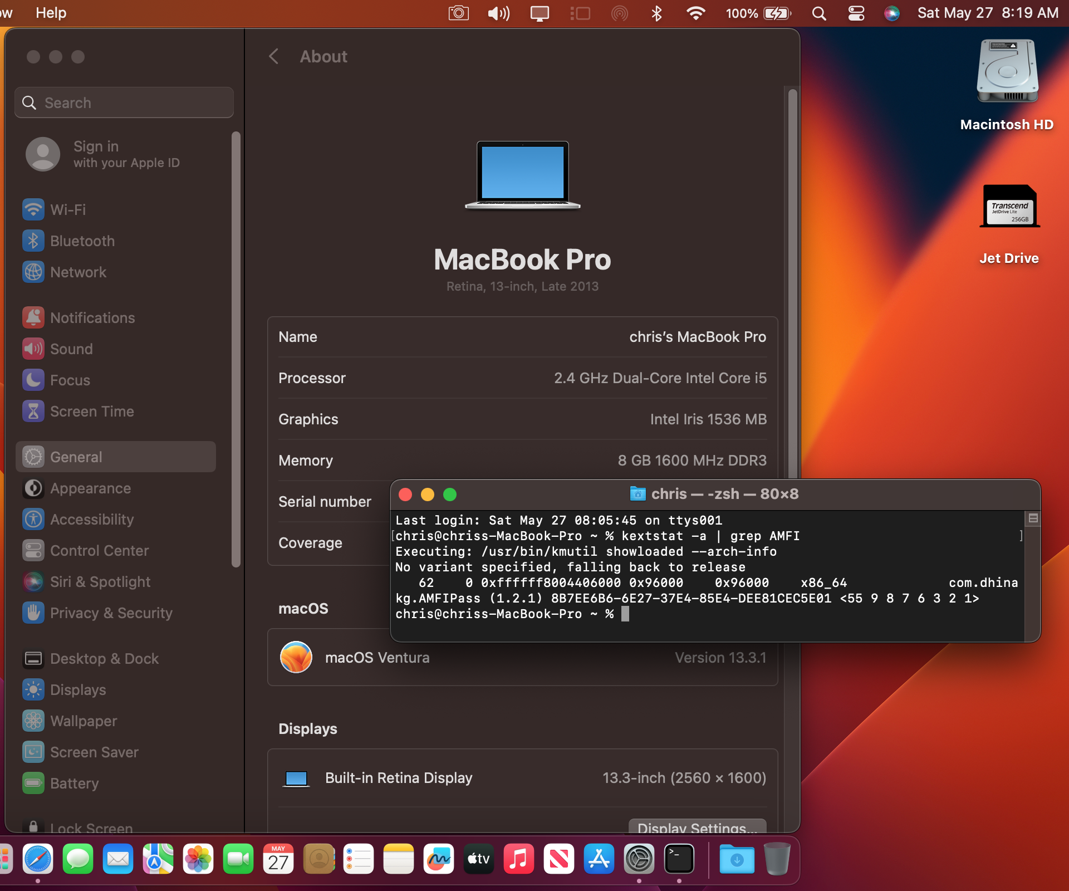Open Accessibility settings in sidebar
The width and height of the screenshot is (1069, 891).
point(116,520)
